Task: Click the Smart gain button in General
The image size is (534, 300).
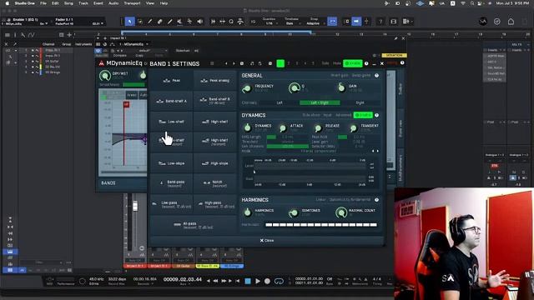Action: (x=340, y=76)
